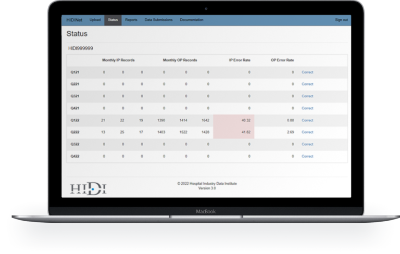Click the highlighted 40.32 IP error cell
Viewport: 400px width, 254px height.
click(x=234, y=120)
